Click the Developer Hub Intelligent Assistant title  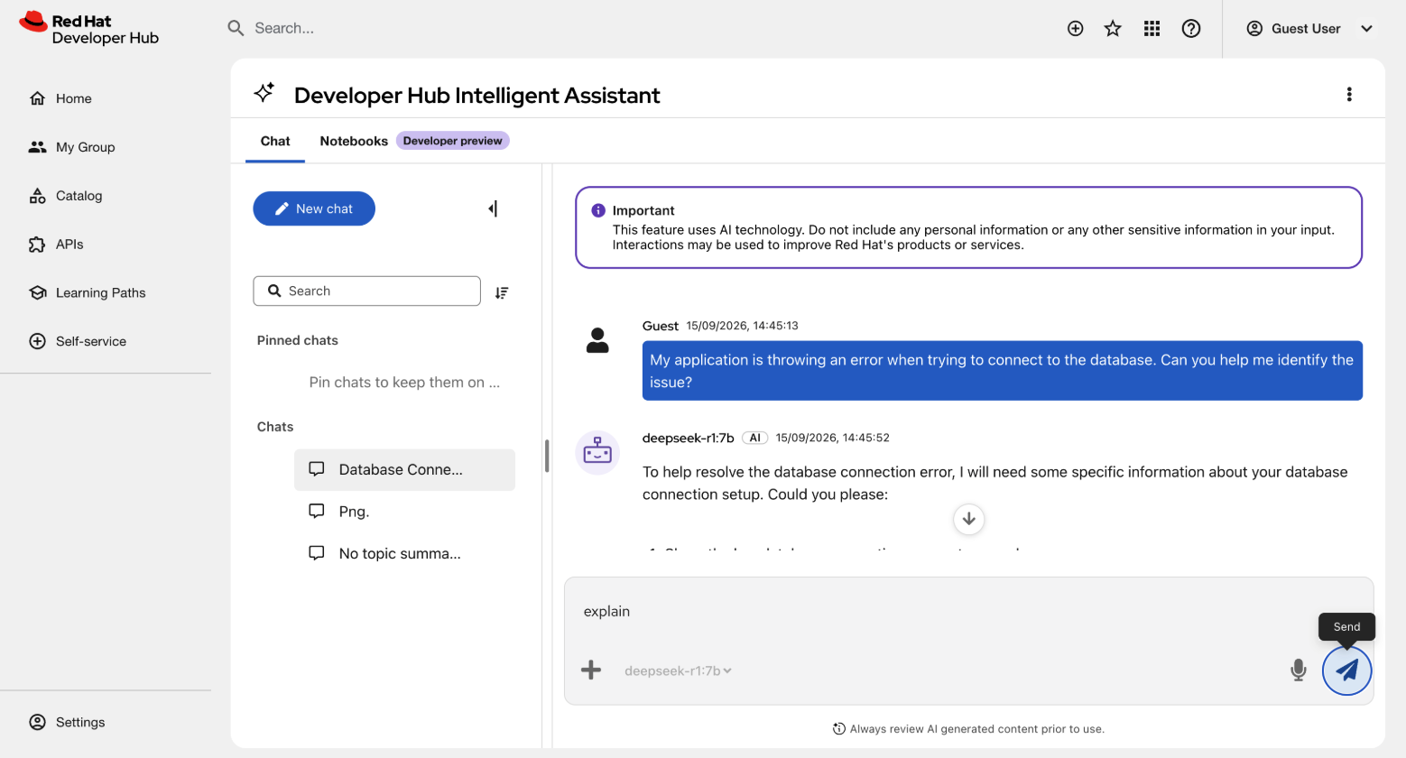pyautogui.click(x=477, y=96)
